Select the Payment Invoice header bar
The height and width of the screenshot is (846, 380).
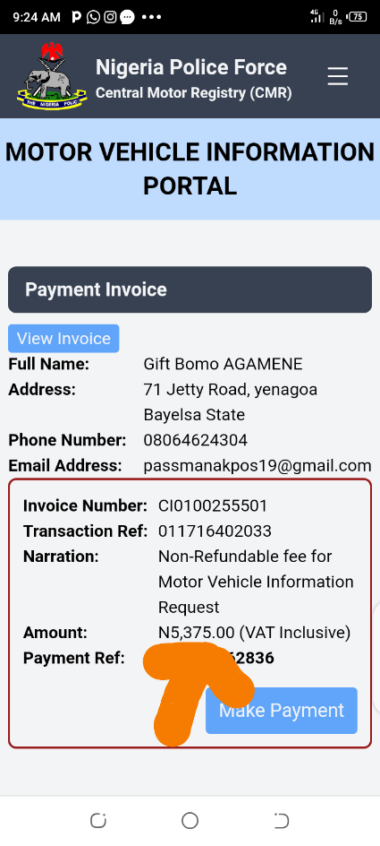pos(190,289)
